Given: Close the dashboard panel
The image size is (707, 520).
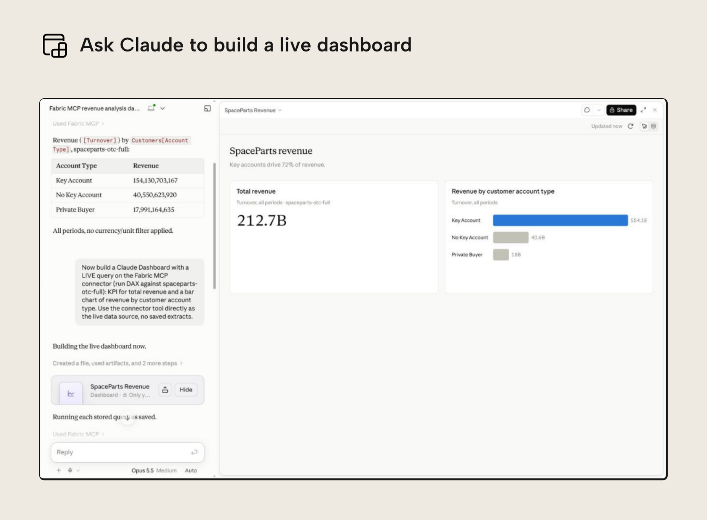Looking at the screenshot, I should [655, 110].
